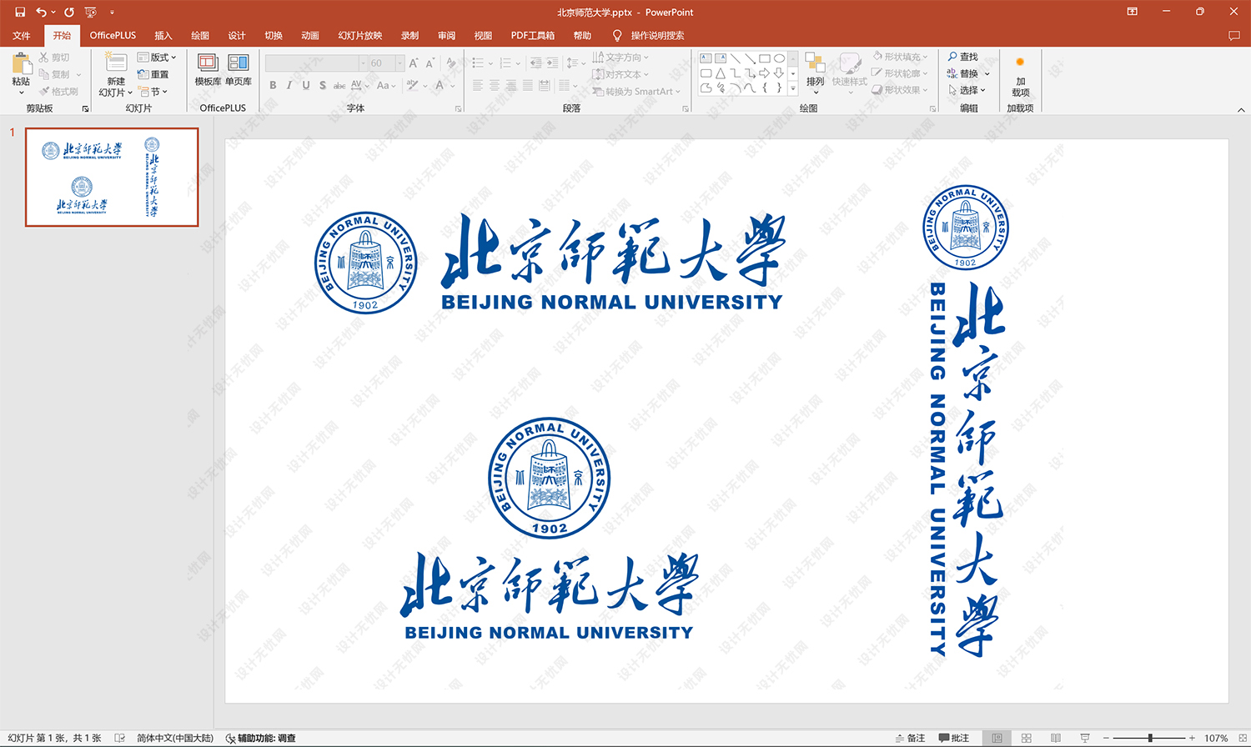Toggle left text alignment
This screenshot has width=1251, height=747.
pos(478,85)
